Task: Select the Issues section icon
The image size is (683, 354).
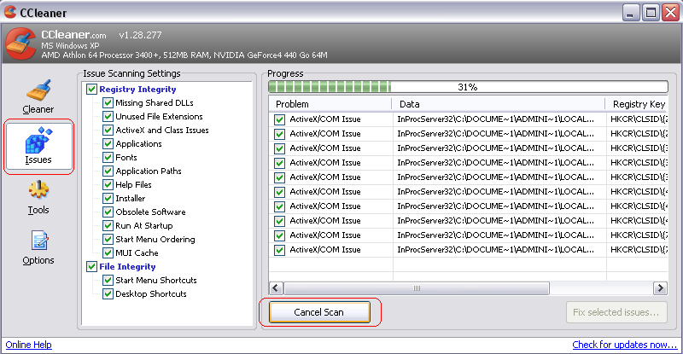Action: 38,147
